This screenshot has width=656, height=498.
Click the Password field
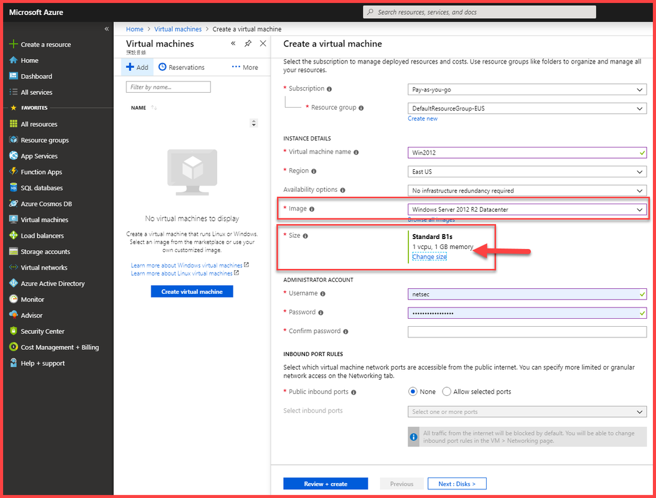tap(527, 313)
